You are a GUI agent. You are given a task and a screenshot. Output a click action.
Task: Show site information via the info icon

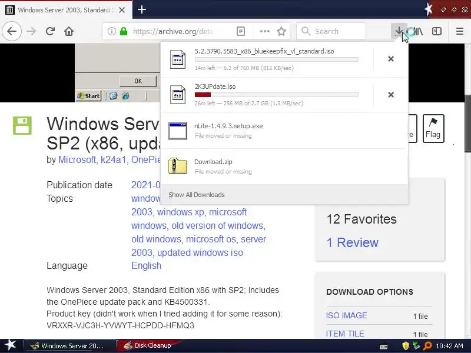[x=112, y=31]
